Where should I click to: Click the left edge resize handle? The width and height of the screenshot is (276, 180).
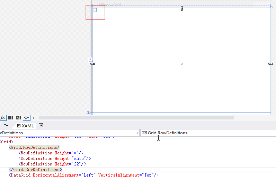tap(92, 64)
